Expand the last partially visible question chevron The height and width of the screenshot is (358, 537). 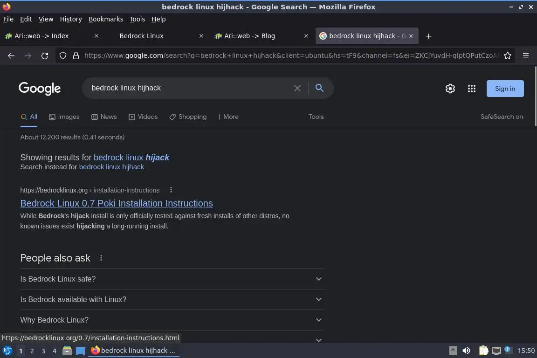pyautogui.click(x=319, y=340)
